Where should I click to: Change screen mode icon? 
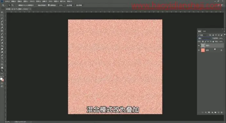tap(2, 86)
